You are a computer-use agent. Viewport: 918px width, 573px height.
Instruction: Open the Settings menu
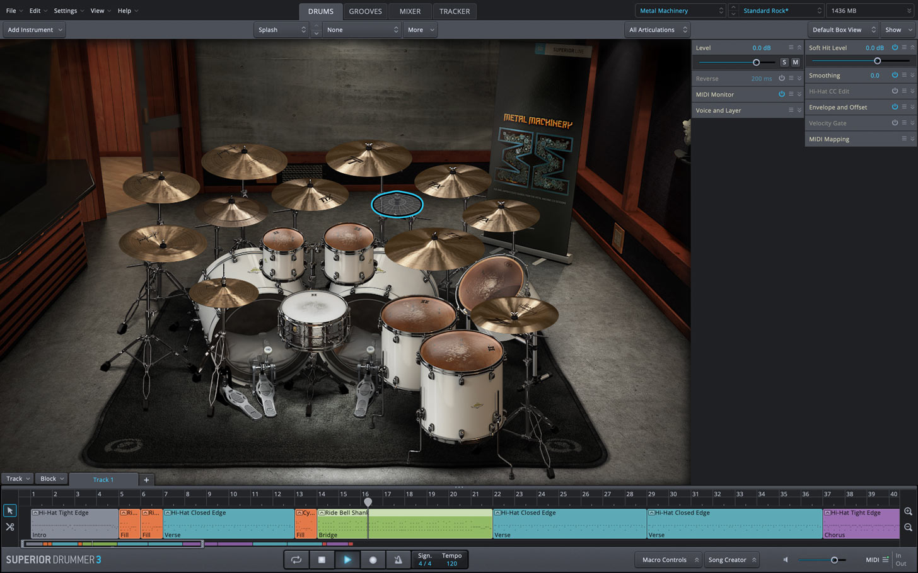tap(69, 11)
